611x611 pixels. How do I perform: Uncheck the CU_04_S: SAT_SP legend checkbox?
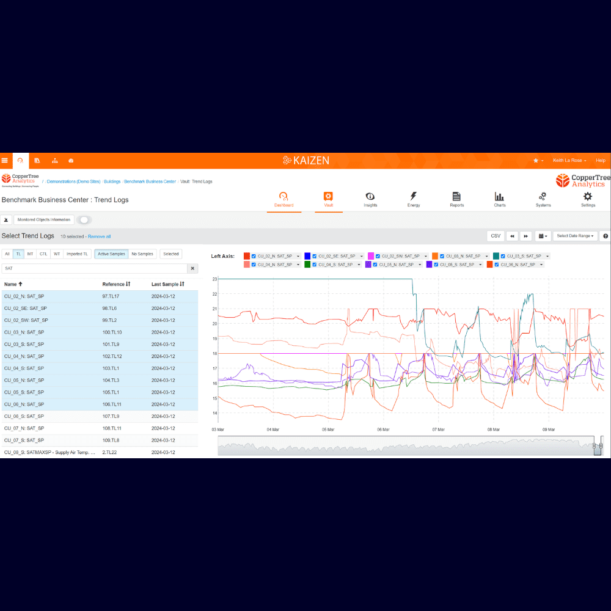click(315, 265)
